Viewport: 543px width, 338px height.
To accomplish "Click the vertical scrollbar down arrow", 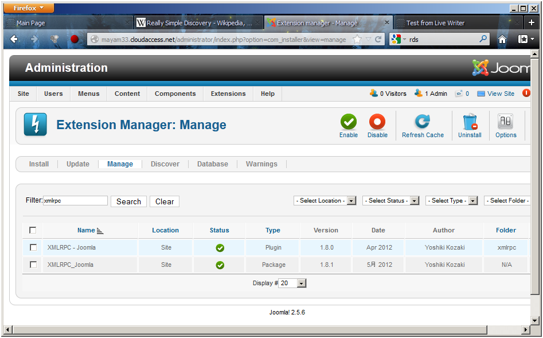I will tap(535, 320).
